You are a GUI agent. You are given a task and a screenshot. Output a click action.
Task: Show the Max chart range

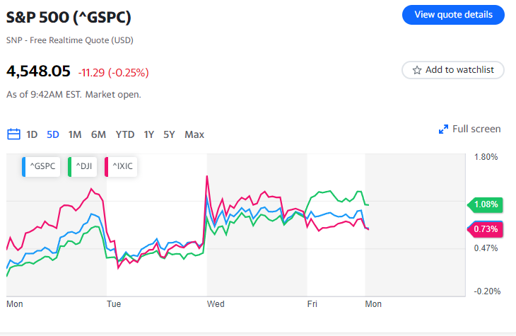coord(194,134)
